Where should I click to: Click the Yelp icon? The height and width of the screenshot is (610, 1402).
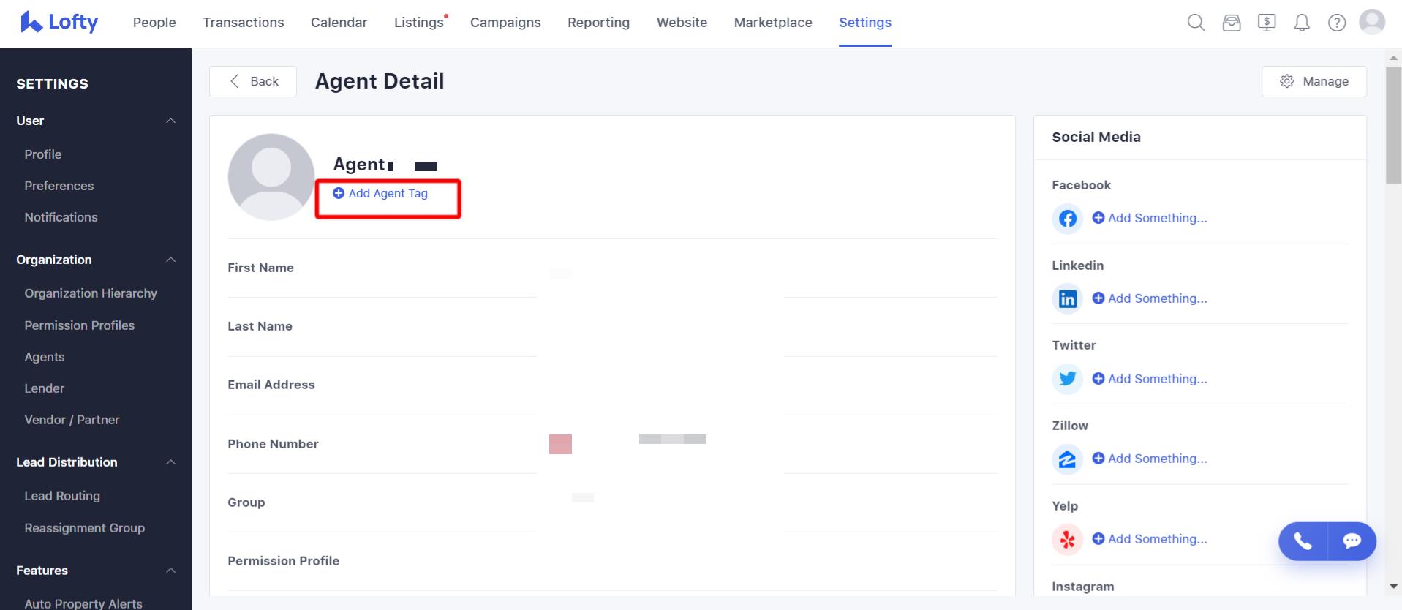1068,540
